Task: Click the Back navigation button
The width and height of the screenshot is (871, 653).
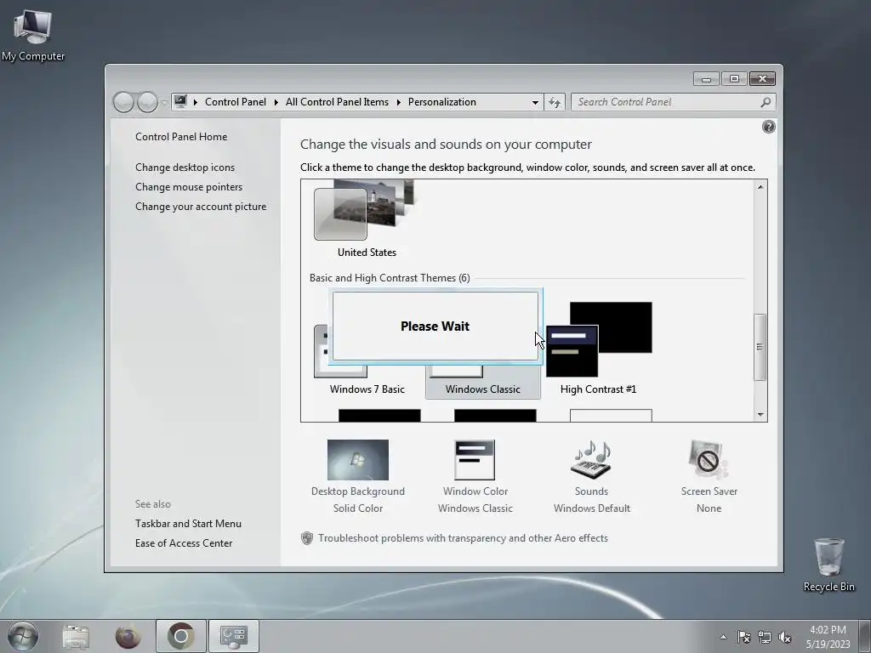Action: click(x=123, y=102)
